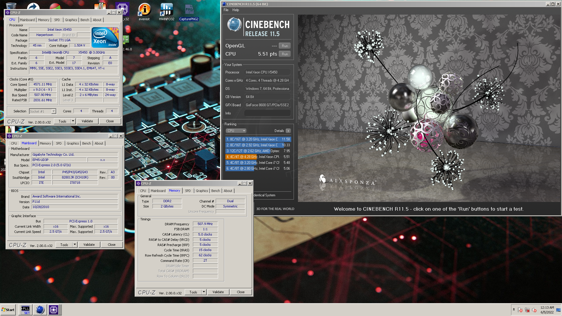Click the Action Center flag tray icon
Screen dimensions: 562x316
tap(520, 310)
